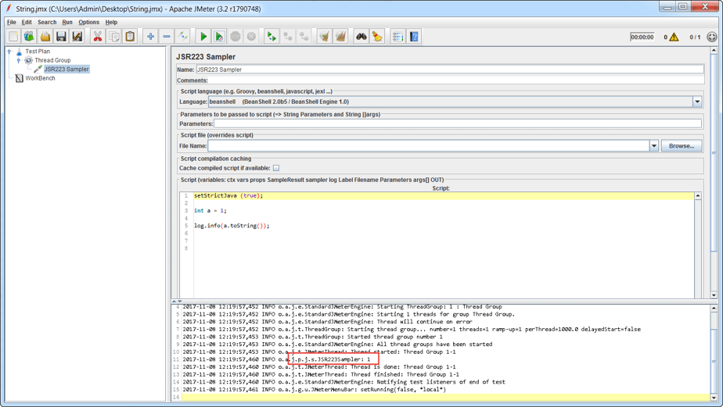Viewport: 723px width, 407px height.
Task: Click script line 'int a = 1;'
Action: [x=210, y=211]
